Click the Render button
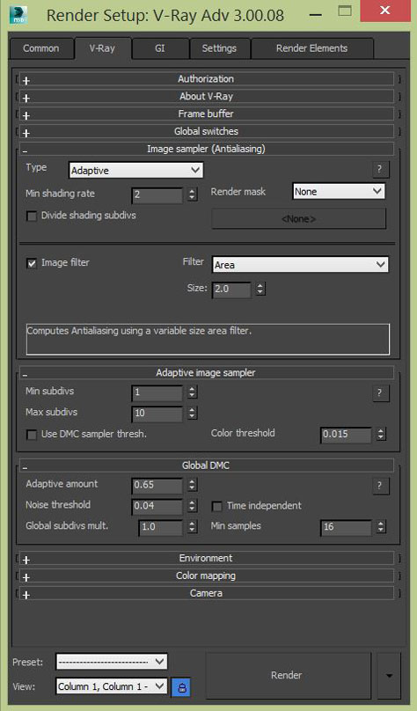This screenshot has height=711, width=417. [x=289, y=676]
